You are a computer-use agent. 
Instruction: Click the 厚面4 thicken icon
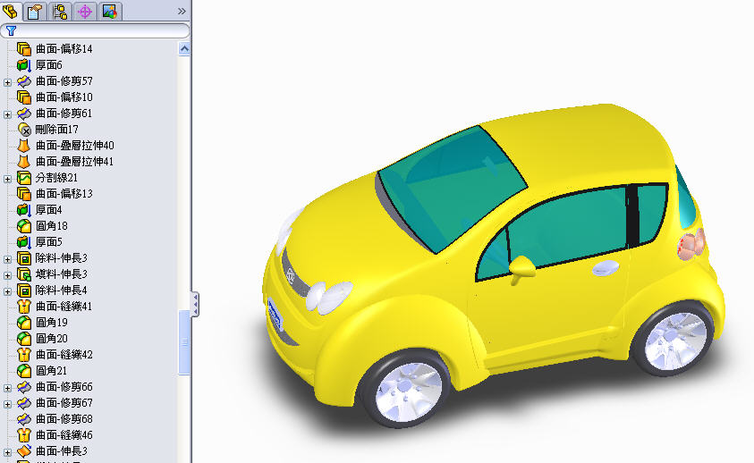point(24,210)
